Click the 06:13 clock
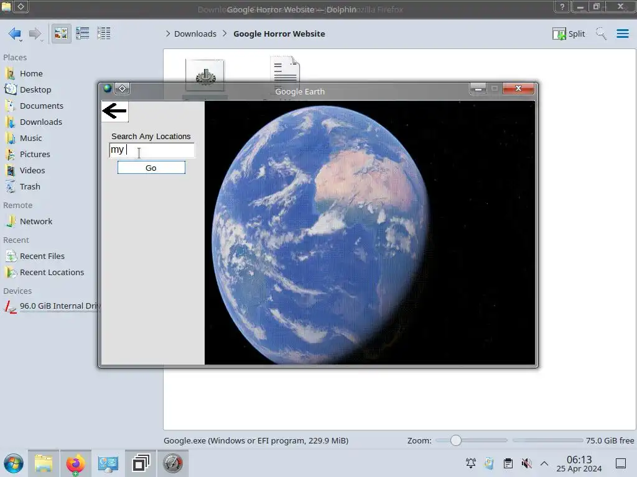This screenshot has height=477, width=637. 579,460
